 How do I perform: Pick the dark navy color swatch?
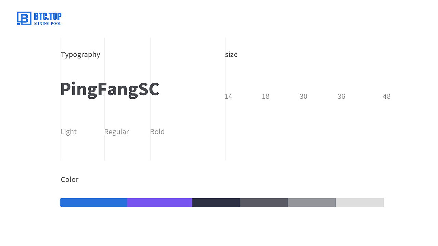[x=216, y=202]
